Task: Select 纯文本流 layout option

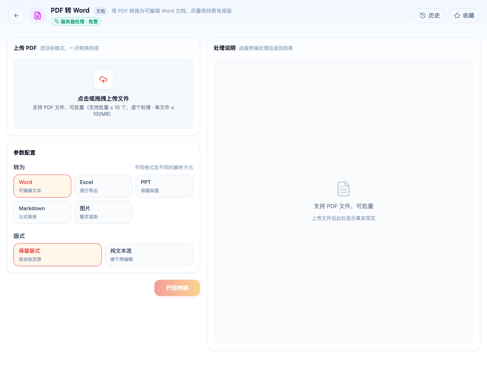Action: tap(149, 255)
